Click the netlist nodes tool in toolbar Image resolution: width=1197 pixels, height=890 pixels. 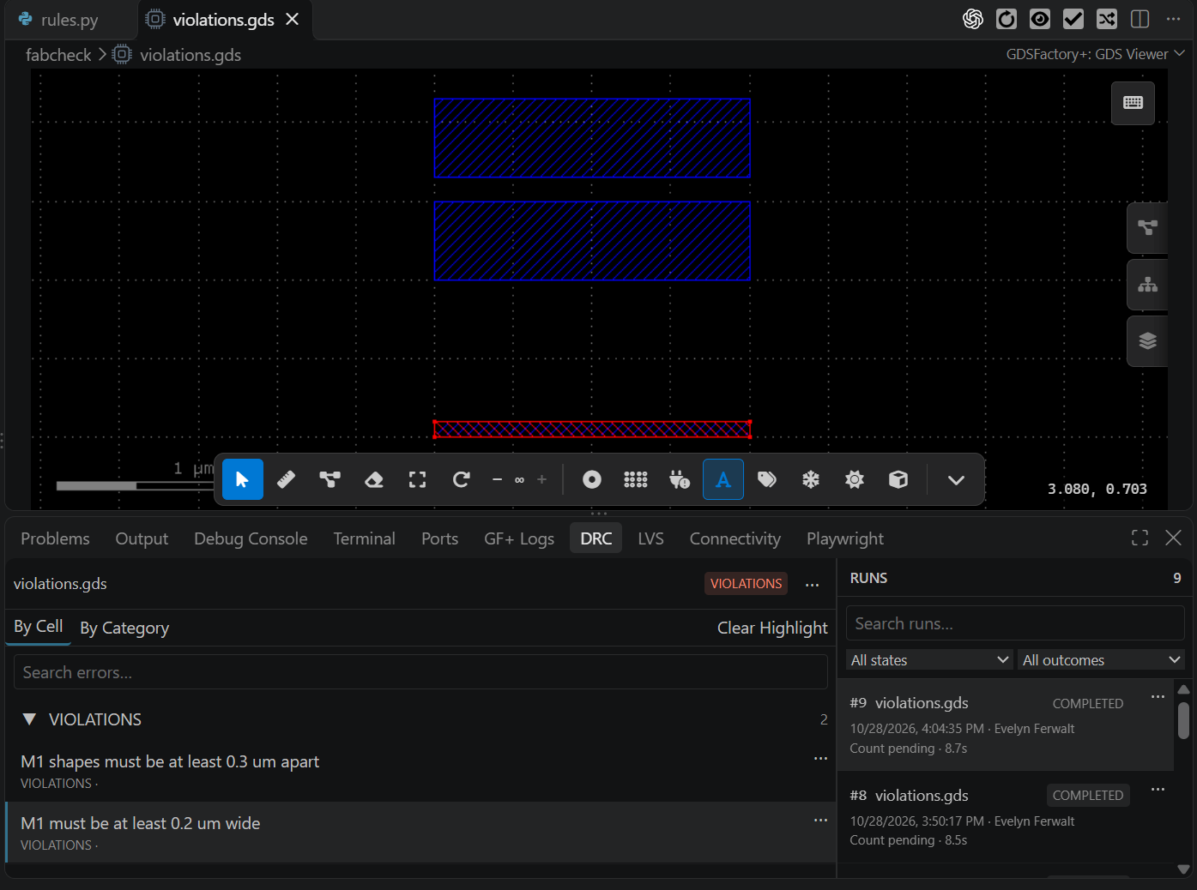(329, 479)
